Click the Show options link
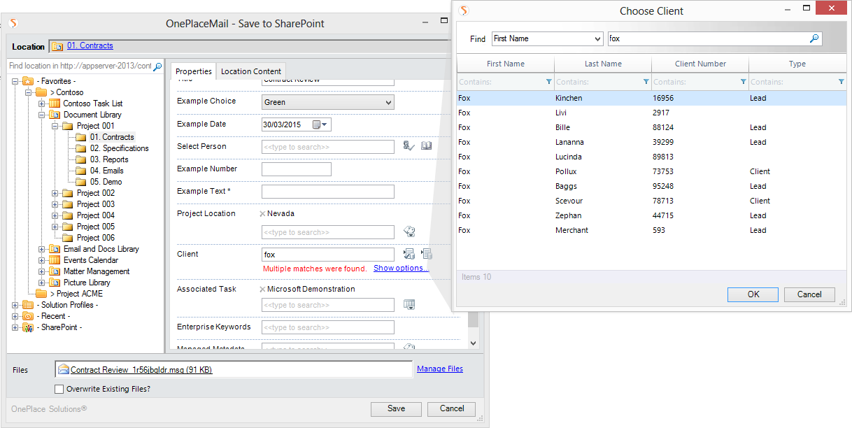The image size is (852, 428). pos(401,268)
